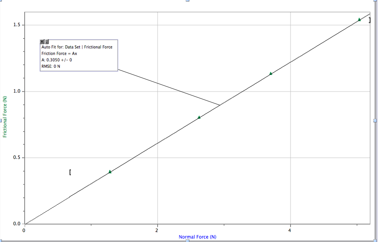Select the topmost data point triangle near 1.54 N
378x242 pixels.
tap(359, 19)
